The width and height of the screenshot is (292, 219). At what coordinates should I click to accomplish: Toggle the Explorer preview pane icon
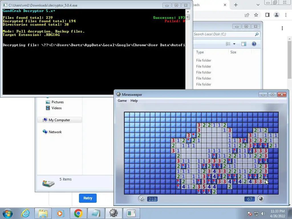[x=244, y=44]
